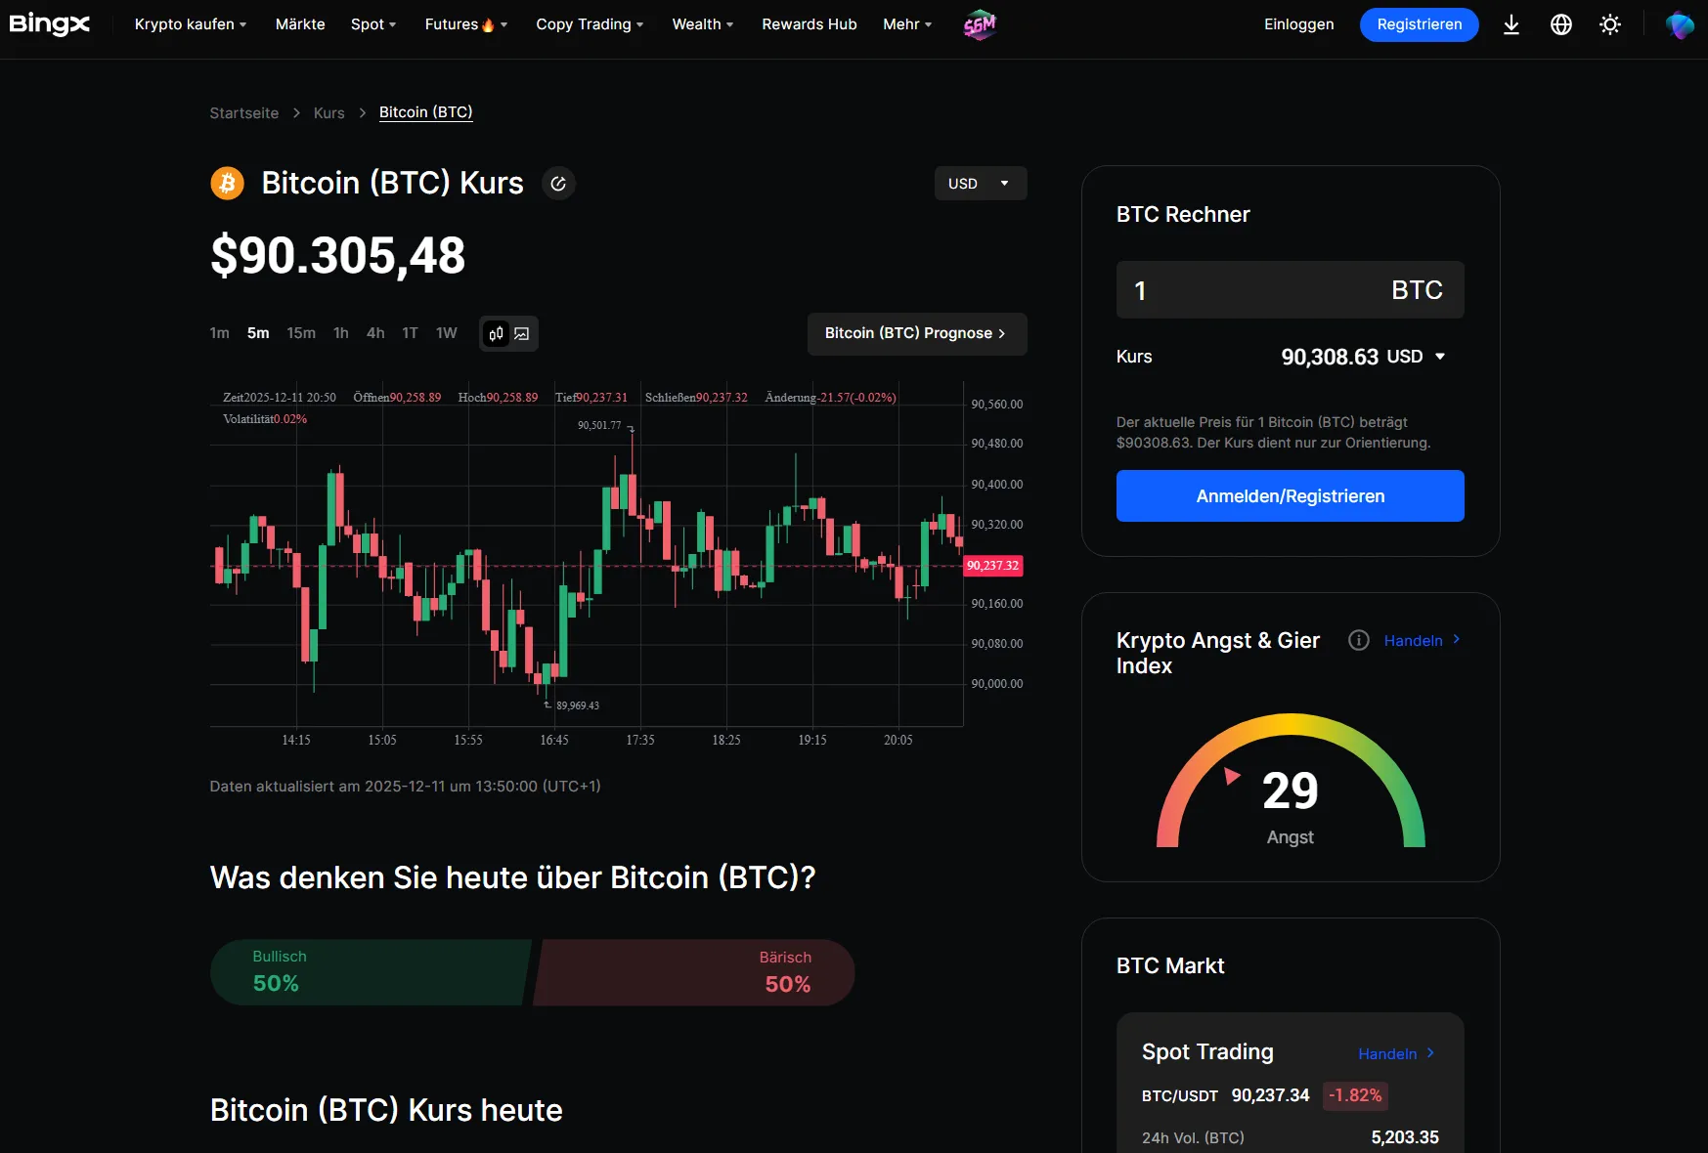This screenshot has height=1153, width=1708.
Task: Click the 90,308.63 Kurs value
Action: coord(1330,358)
